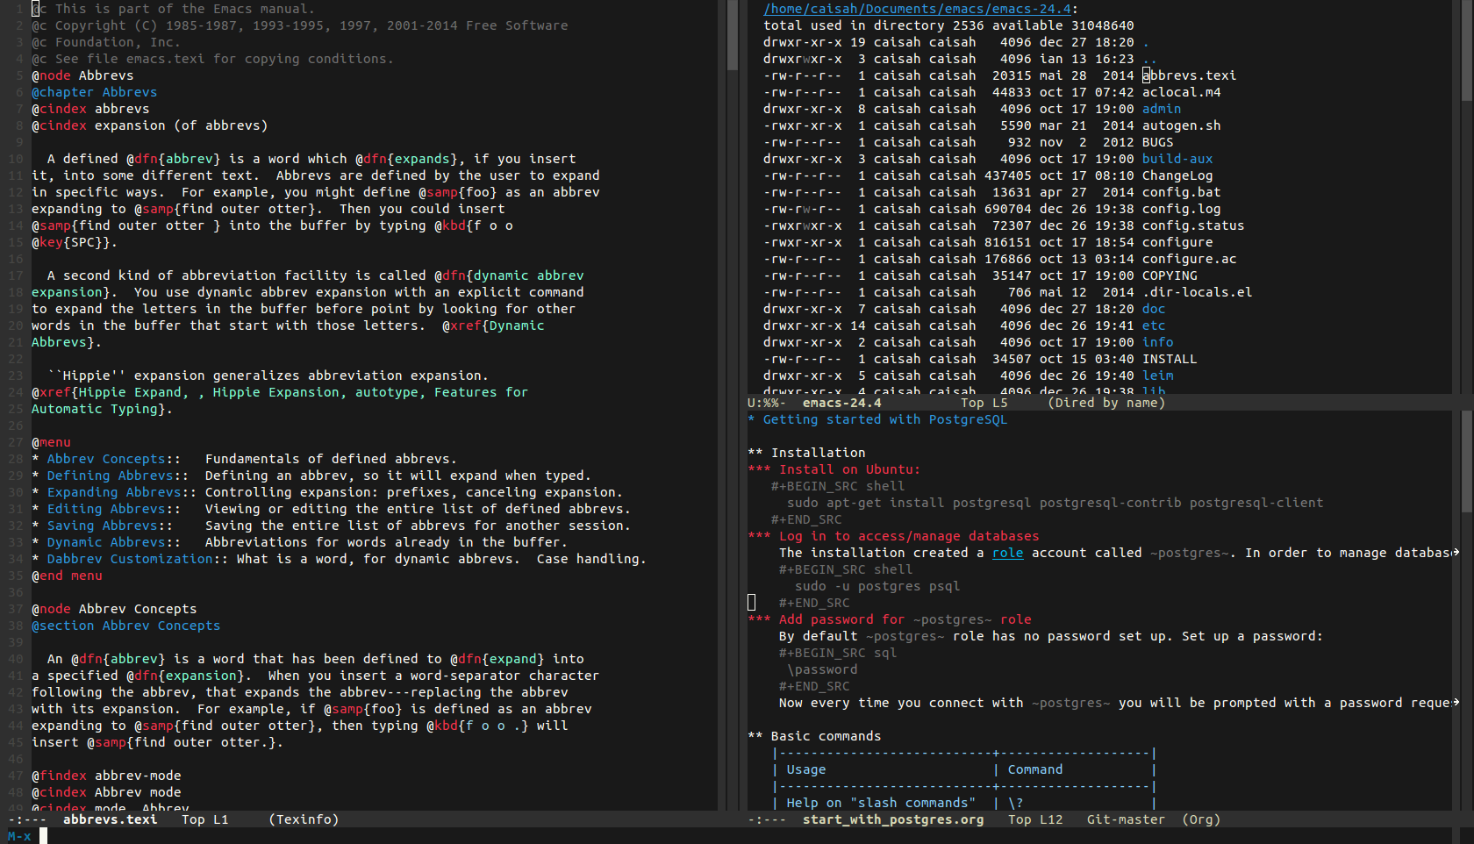Select the abbrevs.texi file in Dired
Image resolution: width=1474 pixels, height=844 pixels.
point(1189,75)
